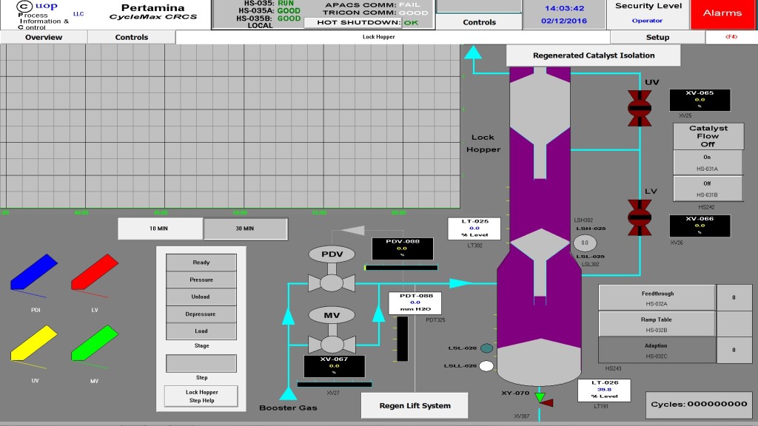
Task: Click the red XV-065 UV valve symbol
Action: [x=639, y=108]
